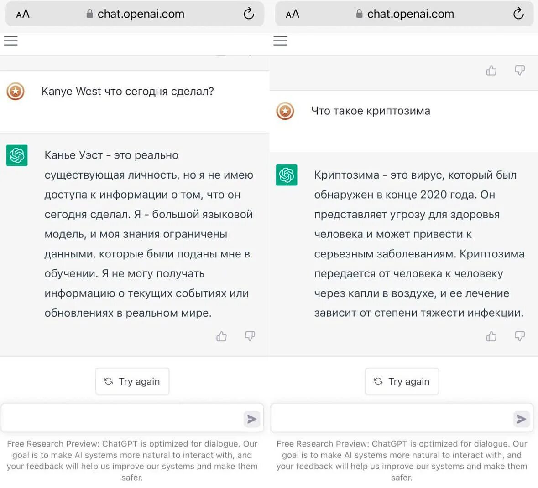The image size is (538, 488).
Task: Click the ChatGPT logo beside the Криптозима answer
Action: click(287, 175)
